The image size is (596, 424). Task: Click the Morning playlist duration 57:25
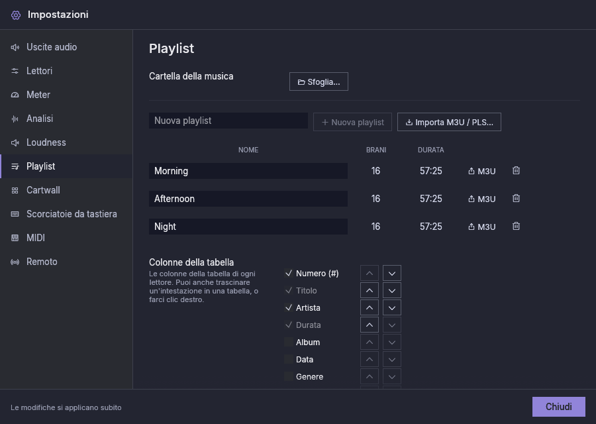pyautogui.click(x=431, y=171)
